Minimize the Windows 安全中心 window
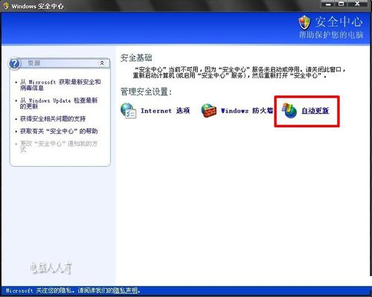The image size is (372, 297). point(329,4)
